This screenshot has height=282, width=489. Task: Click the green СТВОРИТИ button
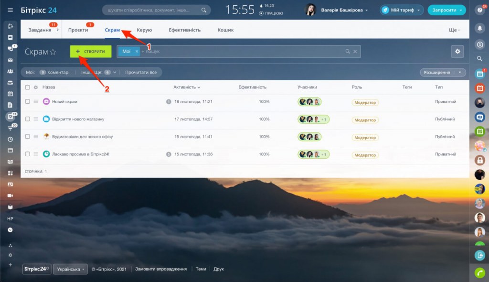[x=91, y=52]
